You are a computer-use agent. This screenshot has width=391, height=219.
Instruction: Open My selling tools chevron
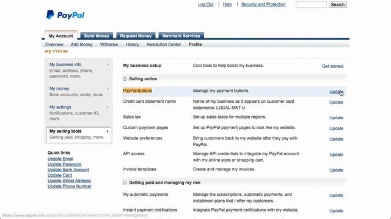click(x=108, y=131)
